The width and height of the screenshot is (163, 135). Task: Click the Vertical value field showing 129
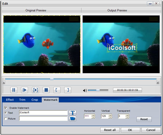[105, 116]
